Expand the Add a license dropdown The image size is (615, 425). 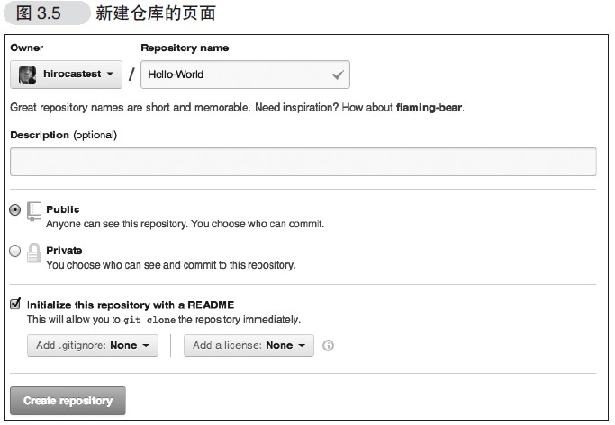[249, 346]
